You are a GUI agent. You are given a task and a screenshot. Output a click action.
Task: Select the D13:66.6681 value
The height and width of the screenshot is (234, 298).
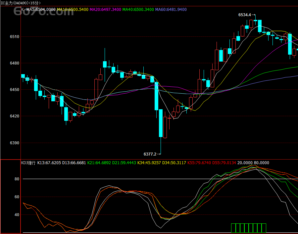pyautogui.click(x=74, y=163)
